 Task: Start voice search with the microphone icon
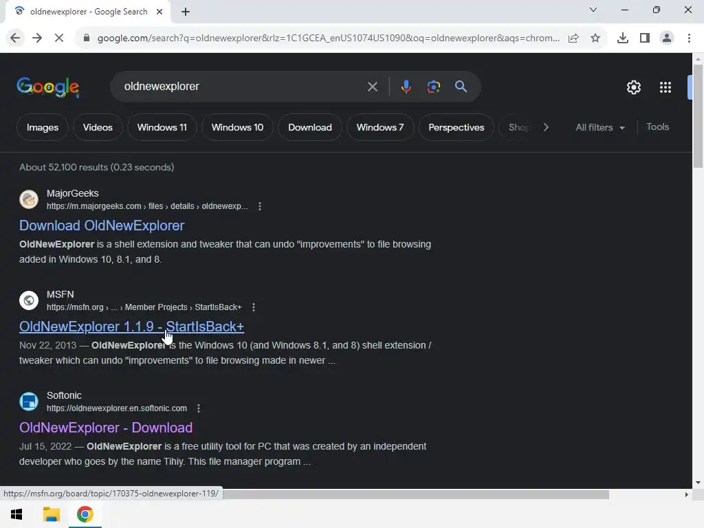pyautogui.click(x=406, y=86)
